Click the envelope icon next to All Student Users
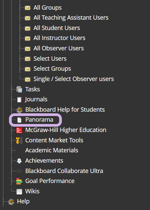 tap(28, 28)
